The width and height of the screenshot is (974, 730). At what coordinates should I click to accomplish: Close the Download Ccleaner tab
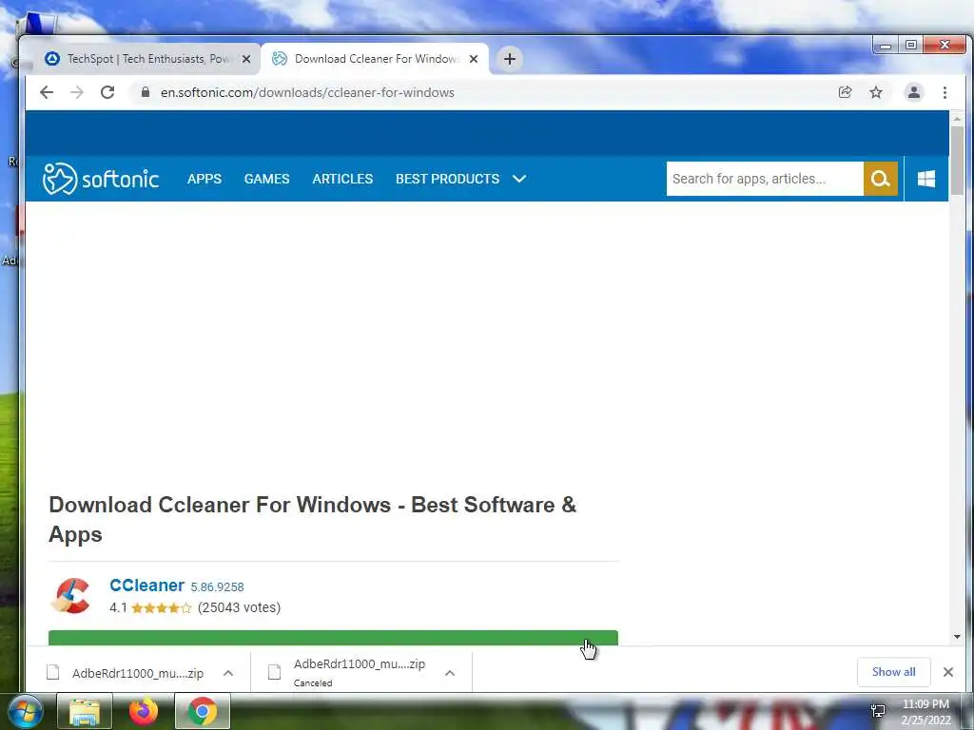[474, 59]
